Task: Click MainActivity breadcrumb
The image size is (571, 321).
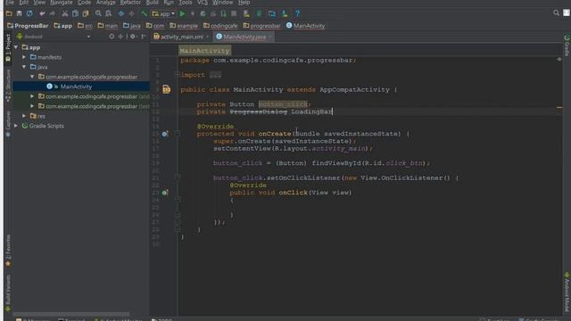Action: tap(305, 26)
